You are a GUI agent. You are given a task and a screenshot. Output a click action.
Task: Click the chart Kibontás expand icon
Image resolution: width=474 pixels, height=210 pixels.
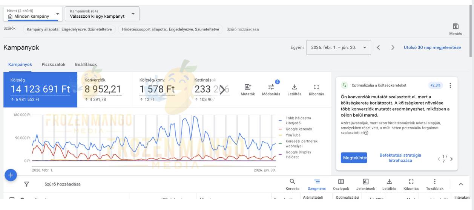pyautogui.click(x=316, y=87)
